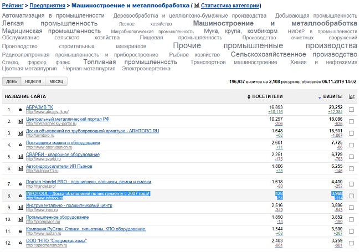Tick checkbox for Автогидроусилители ИП Пьянов
360x252 pixels.
coord(351,168)
